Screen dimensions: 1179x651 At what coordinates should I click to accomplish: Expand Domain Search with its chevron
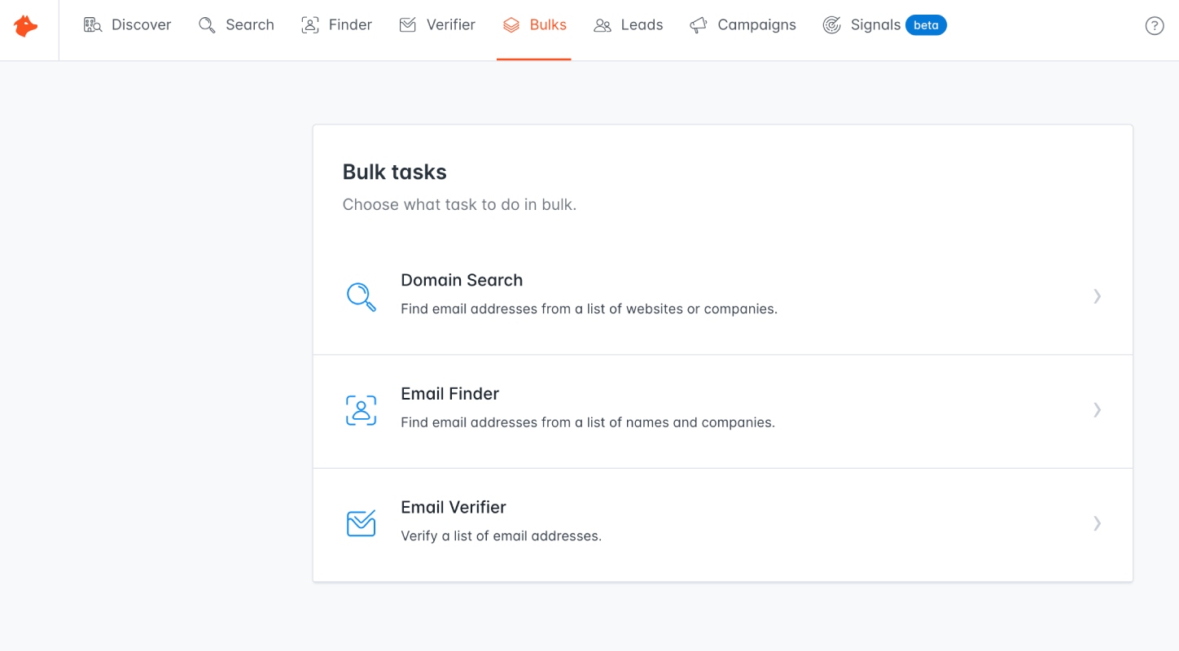[x=1098, y=296]
